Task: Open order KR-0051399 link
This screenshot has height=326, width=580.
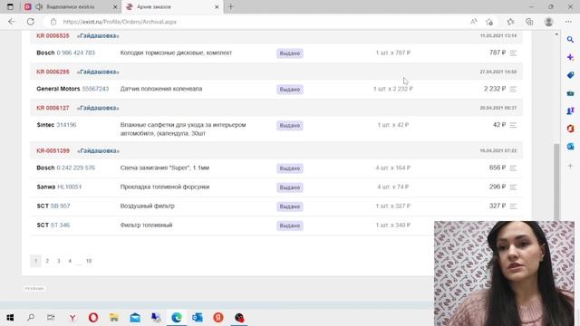Action: pos(53,151)
